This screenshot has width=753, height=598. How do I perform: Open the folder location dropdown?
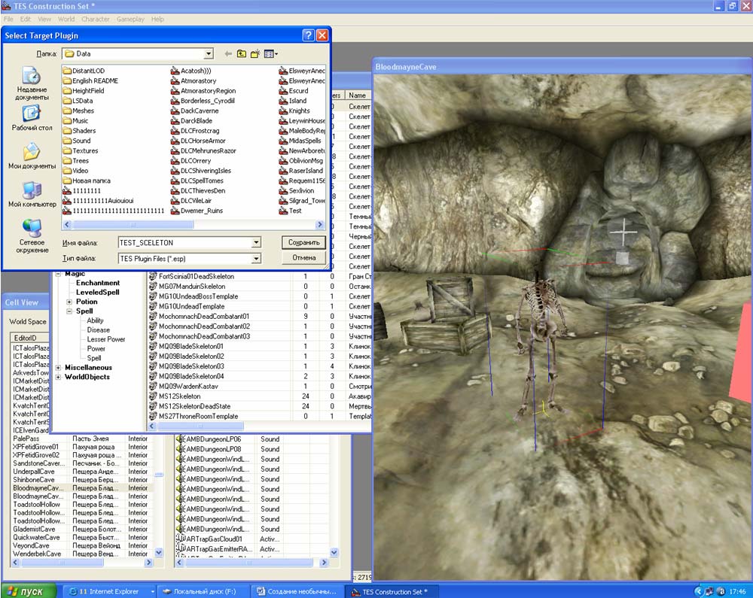coord(209,53)
